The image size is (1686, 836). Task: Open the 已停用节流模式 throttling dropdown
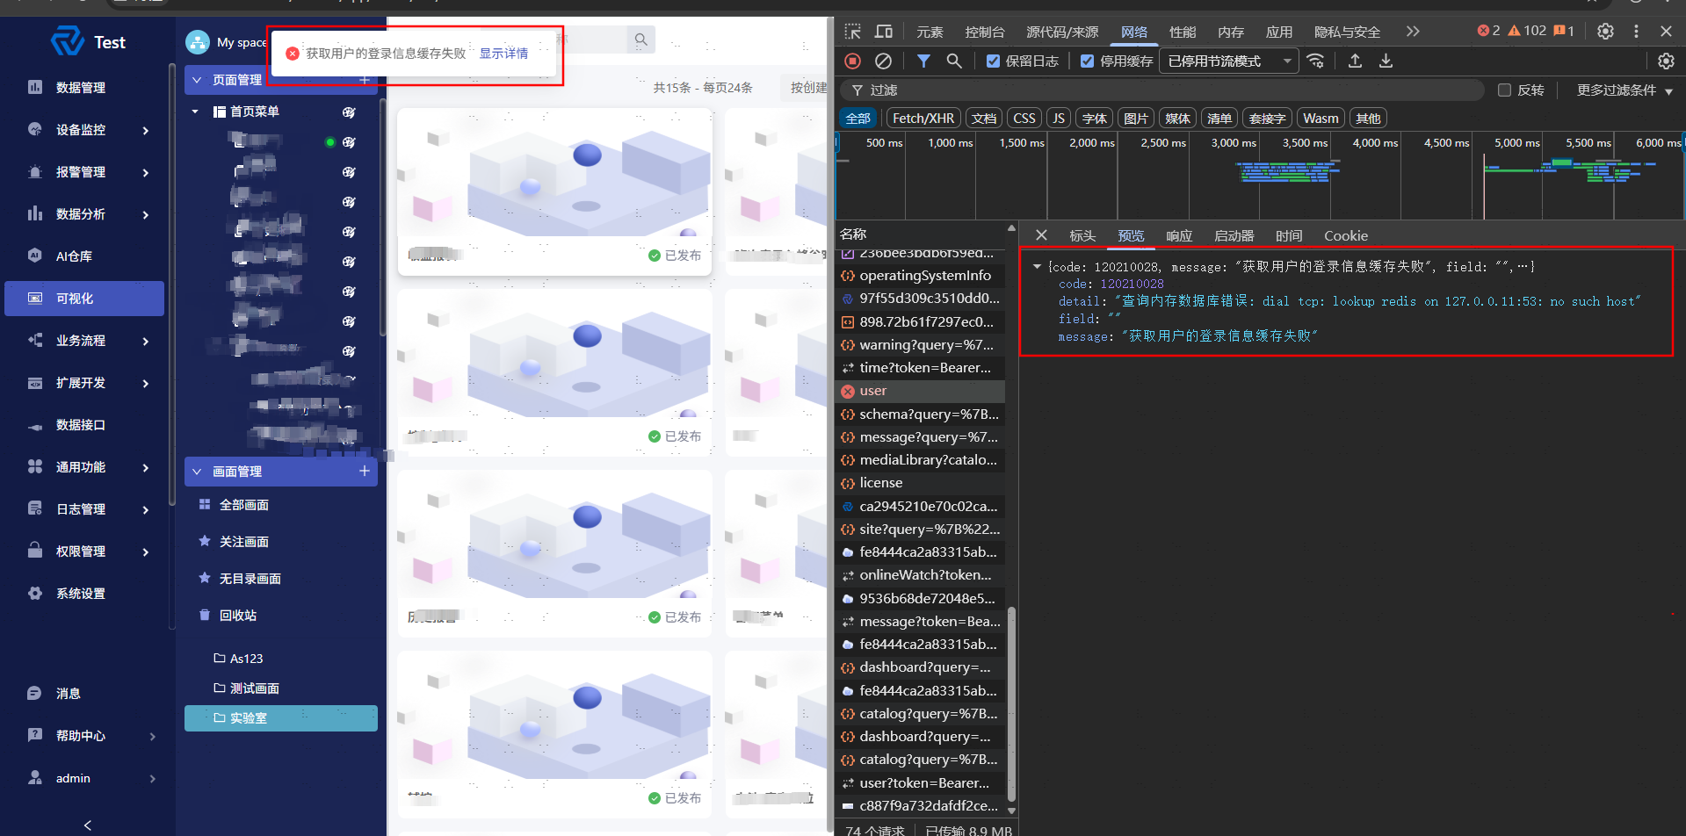tap(1228, 61)
